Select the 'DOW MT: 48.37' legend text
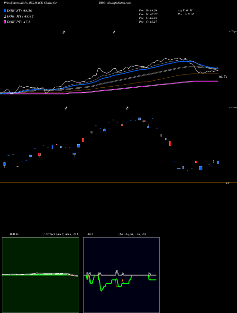The width and height of the screenshot is (237, 313). (x=20, y=17)
